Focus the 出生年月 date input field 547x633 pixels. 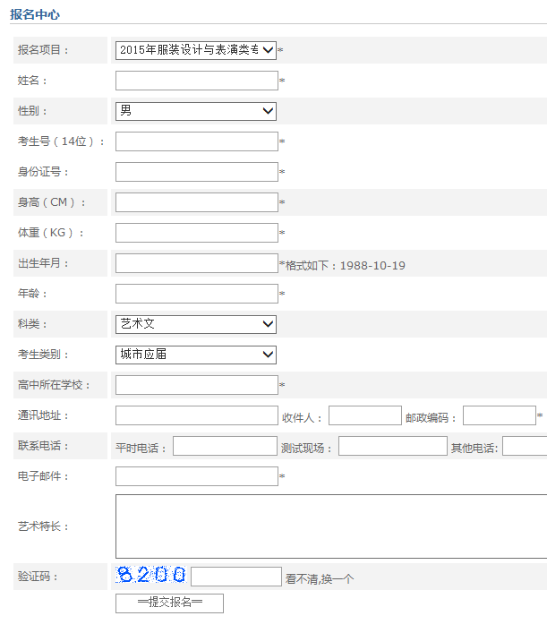click(x=196, y=263)
